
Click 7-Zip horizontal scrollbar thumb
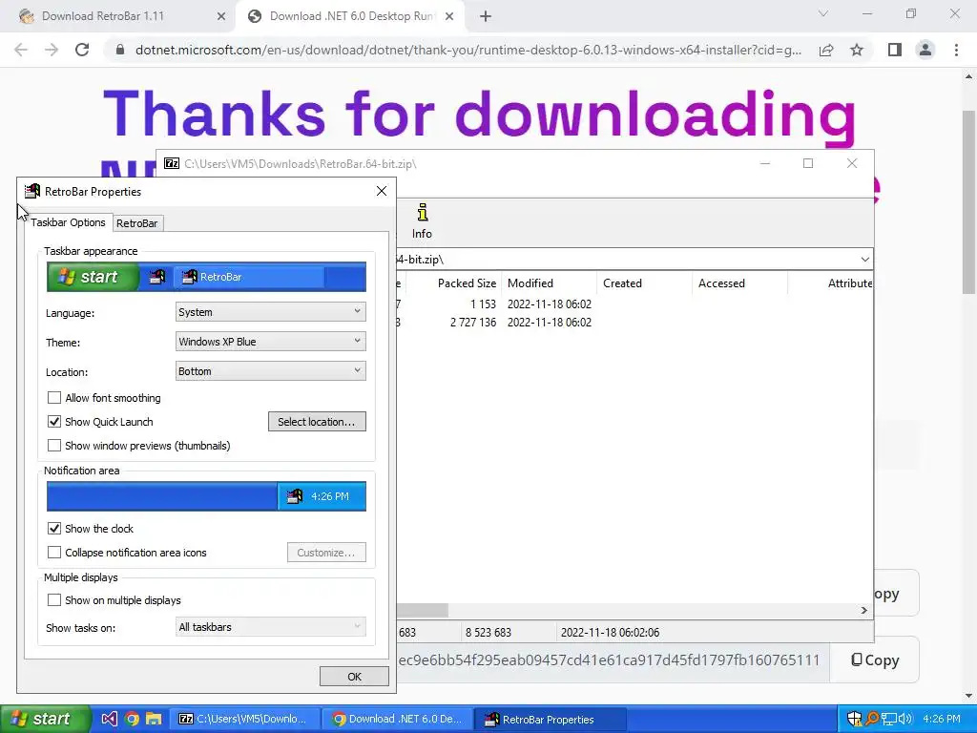tap(422, 610)
